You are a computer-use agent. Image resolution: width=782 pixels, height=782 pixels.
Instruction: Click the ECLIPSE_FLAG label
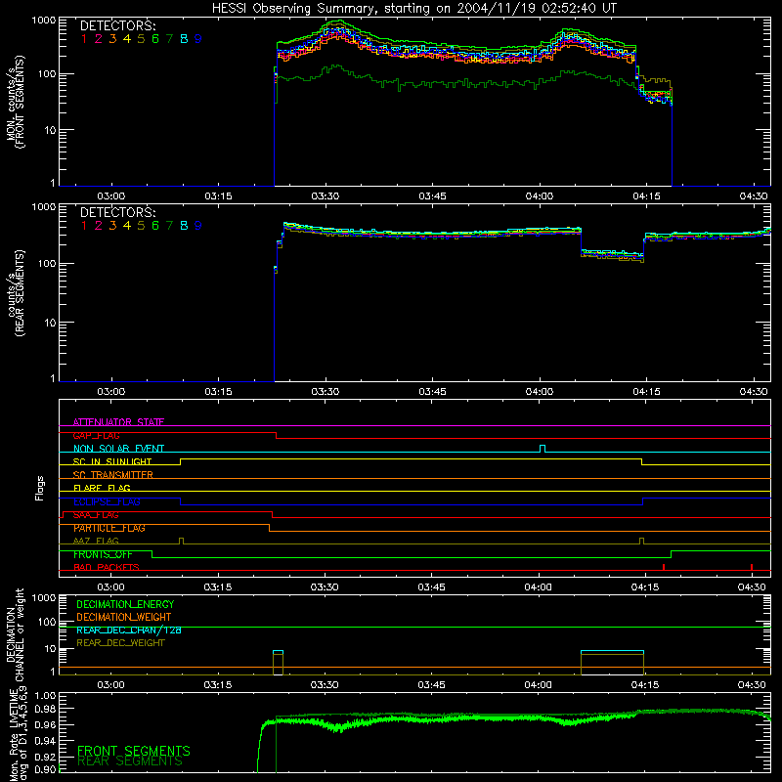click(107, 501)
